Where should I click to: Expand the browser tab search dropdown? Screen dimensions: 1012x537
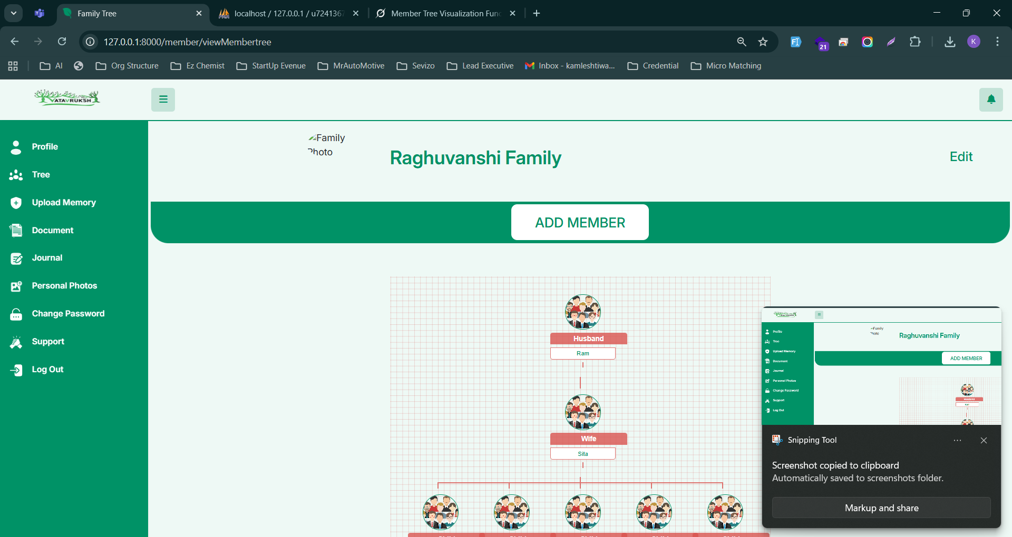[14, 13]
